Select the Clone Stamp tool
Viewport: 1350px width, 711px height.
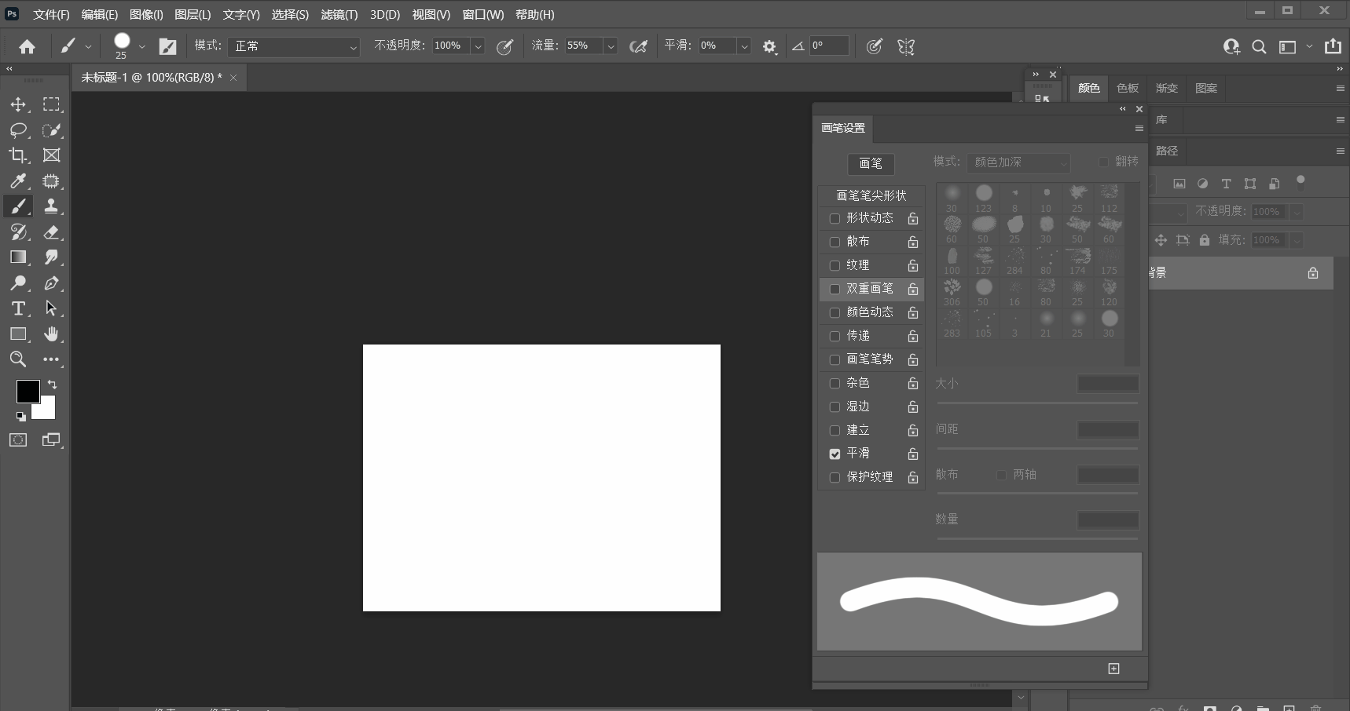pos(51,206)
